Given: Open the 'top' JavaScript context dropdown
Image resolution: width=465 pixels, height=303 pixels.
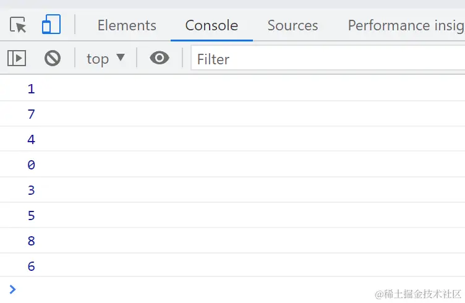Looking at the screenshot, I should pyautogui.click(x=106, y=59).
